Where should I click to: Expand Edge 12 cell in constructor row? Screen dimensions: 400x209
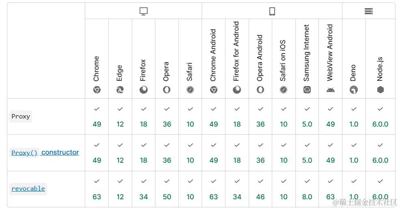pyautogui.click(x=120, y=153)
